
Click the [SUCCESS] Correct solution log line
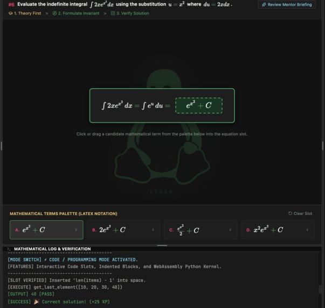(59, 302)
